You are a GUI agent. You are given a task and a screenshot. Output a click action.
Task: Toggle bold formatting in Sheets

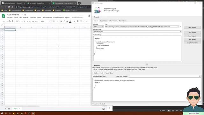pos(61,21)
